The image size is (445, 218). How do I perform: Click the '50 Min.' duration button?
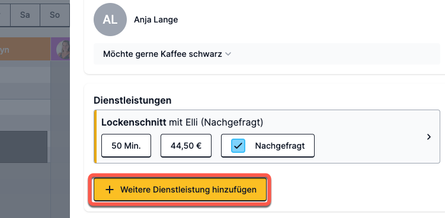click(x=126, y=146)
